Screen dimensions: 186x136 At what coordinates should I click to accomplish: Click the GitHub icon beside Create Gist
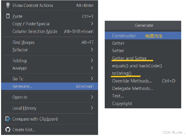coord(8,130)
